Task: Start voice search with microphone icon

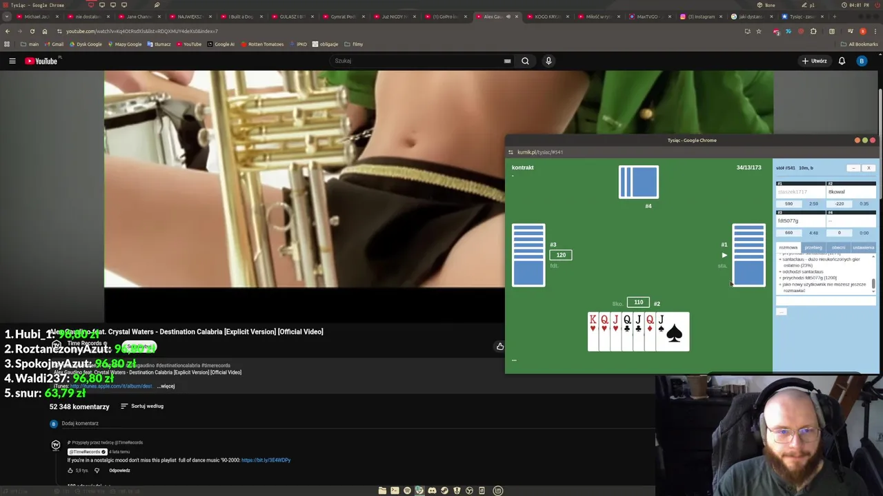Action: pyautogui.click(x=548, y=61)
